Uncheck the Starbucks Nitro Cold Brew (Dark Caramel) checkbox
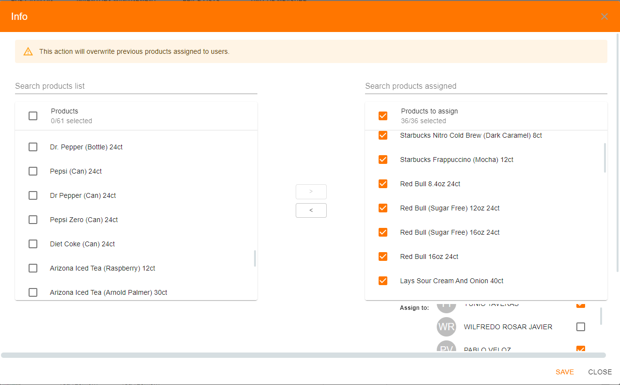 pyautogui.click(x=383, y=135)
